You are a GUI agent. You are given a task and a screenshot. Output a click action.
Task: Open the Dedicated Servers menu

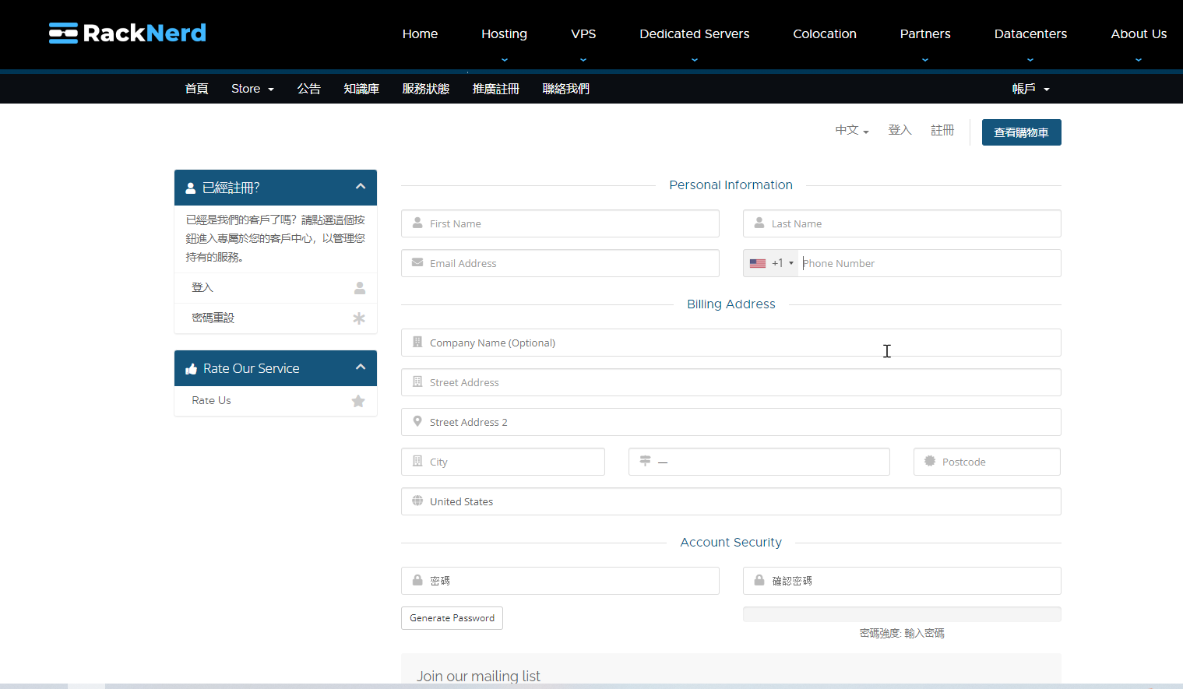pyautogui.click(x=695, y=34)
